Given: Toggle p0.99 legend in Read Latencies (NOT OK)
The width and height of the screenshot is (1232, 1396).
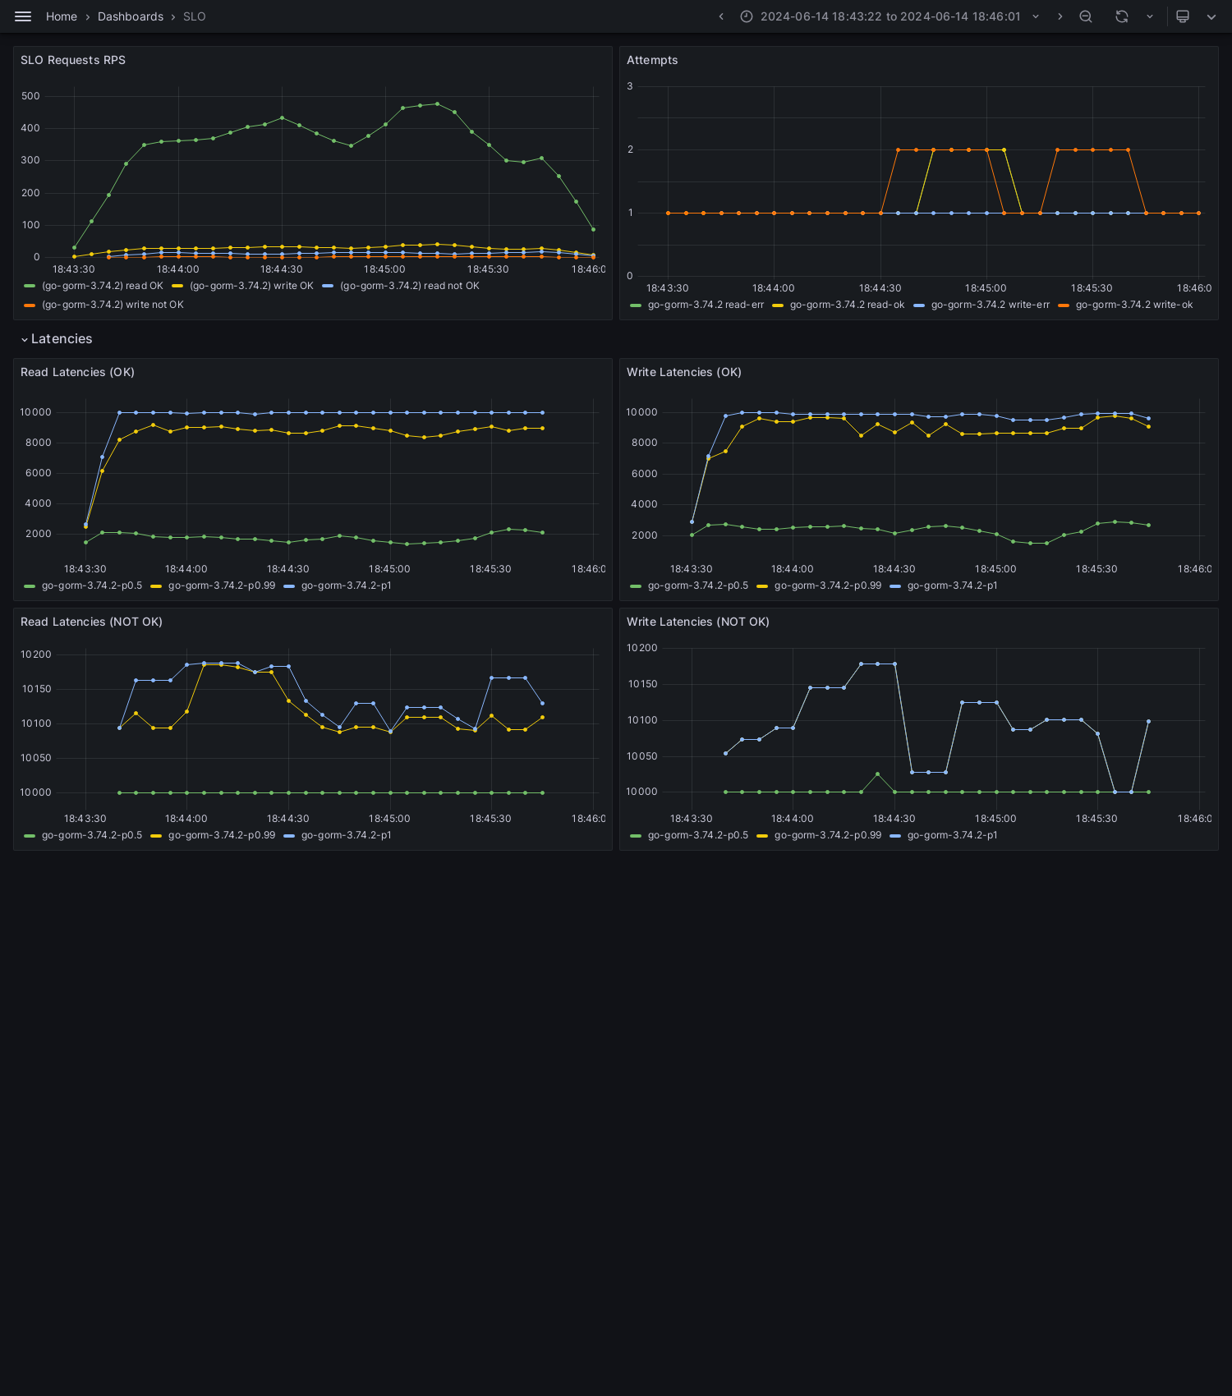Looking at the screenshot, I should [222, 835].
